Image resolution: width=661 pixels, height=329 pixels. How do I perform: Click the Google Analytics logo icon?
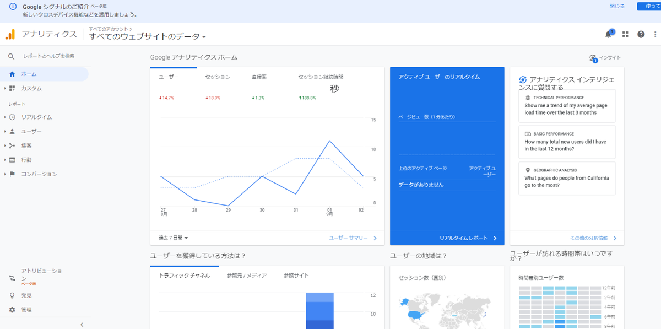[10, 34]
